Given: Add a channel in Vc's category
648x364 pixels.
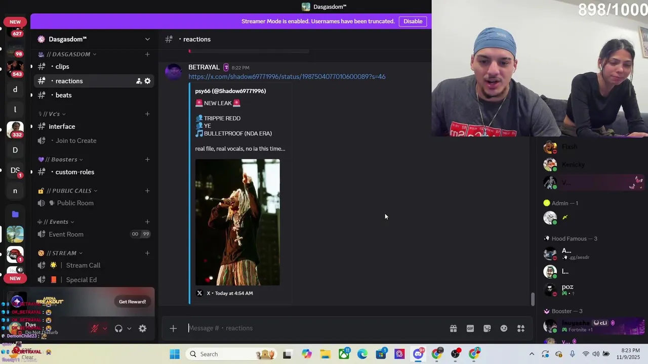Looking at the screenshot, I should click(147, 114).
